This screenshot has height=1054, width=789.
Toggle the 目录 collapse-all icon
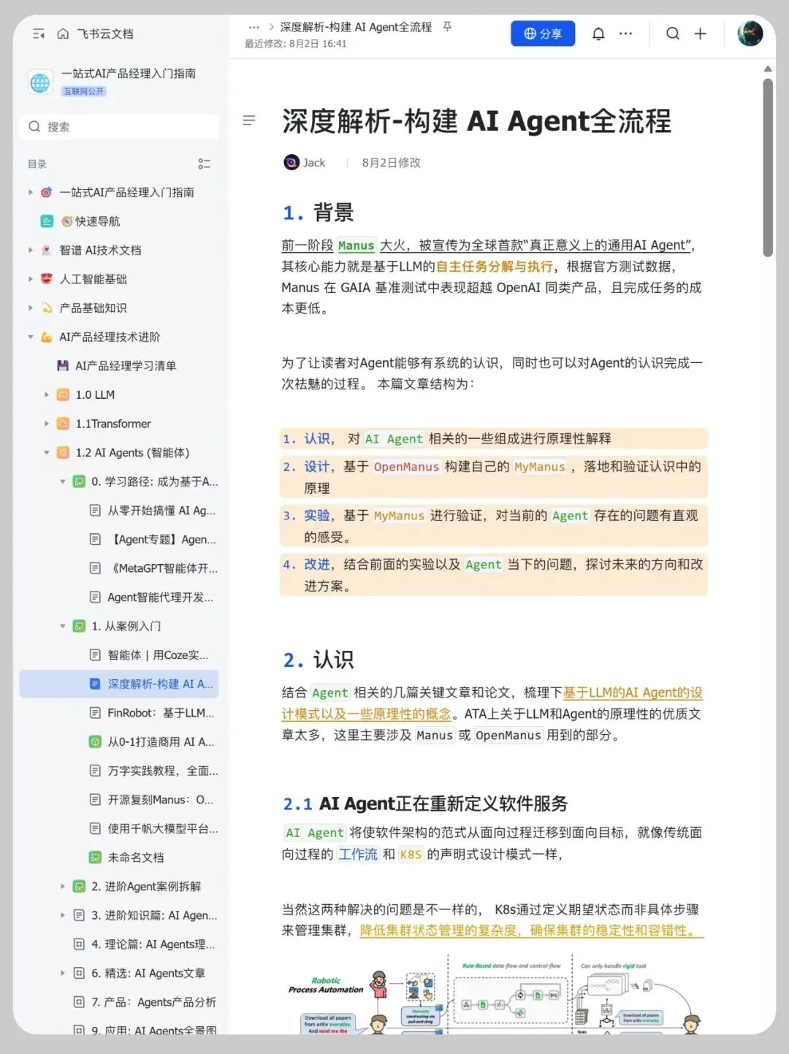pos(205,164)
